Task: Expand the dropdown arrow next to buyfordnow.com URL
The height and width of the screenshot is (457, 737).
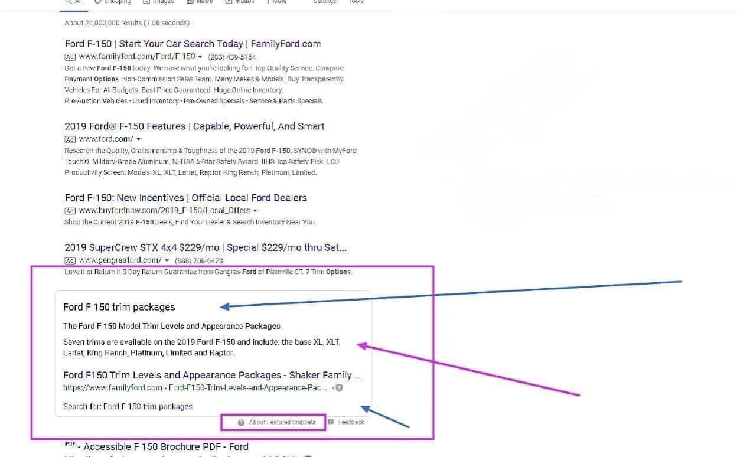Action: (x=255, y=211)
